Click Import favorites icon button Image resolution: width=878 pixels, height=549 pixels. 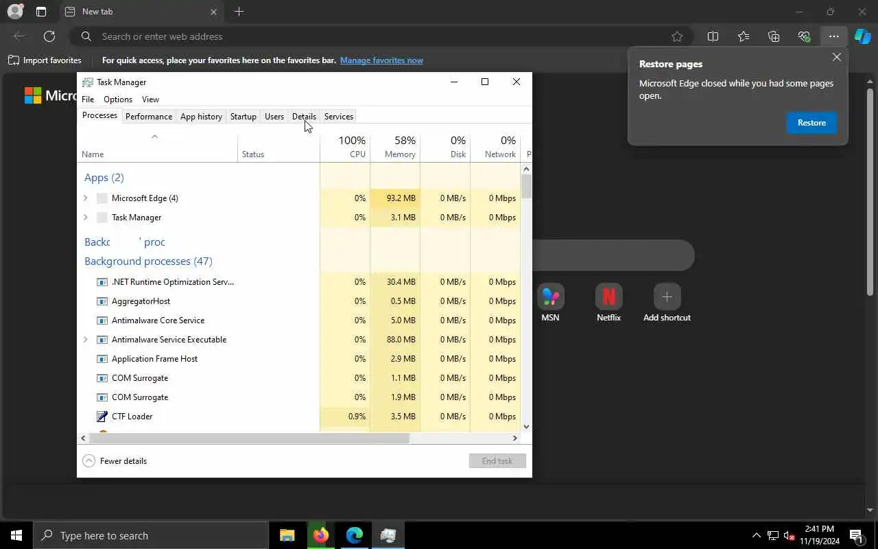point(45,60)
